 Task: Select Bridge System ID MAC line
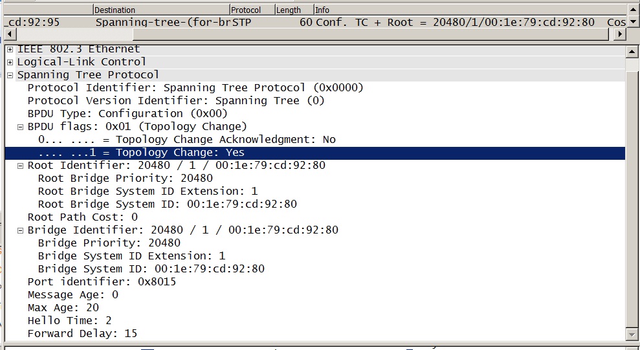coord(151,269)
